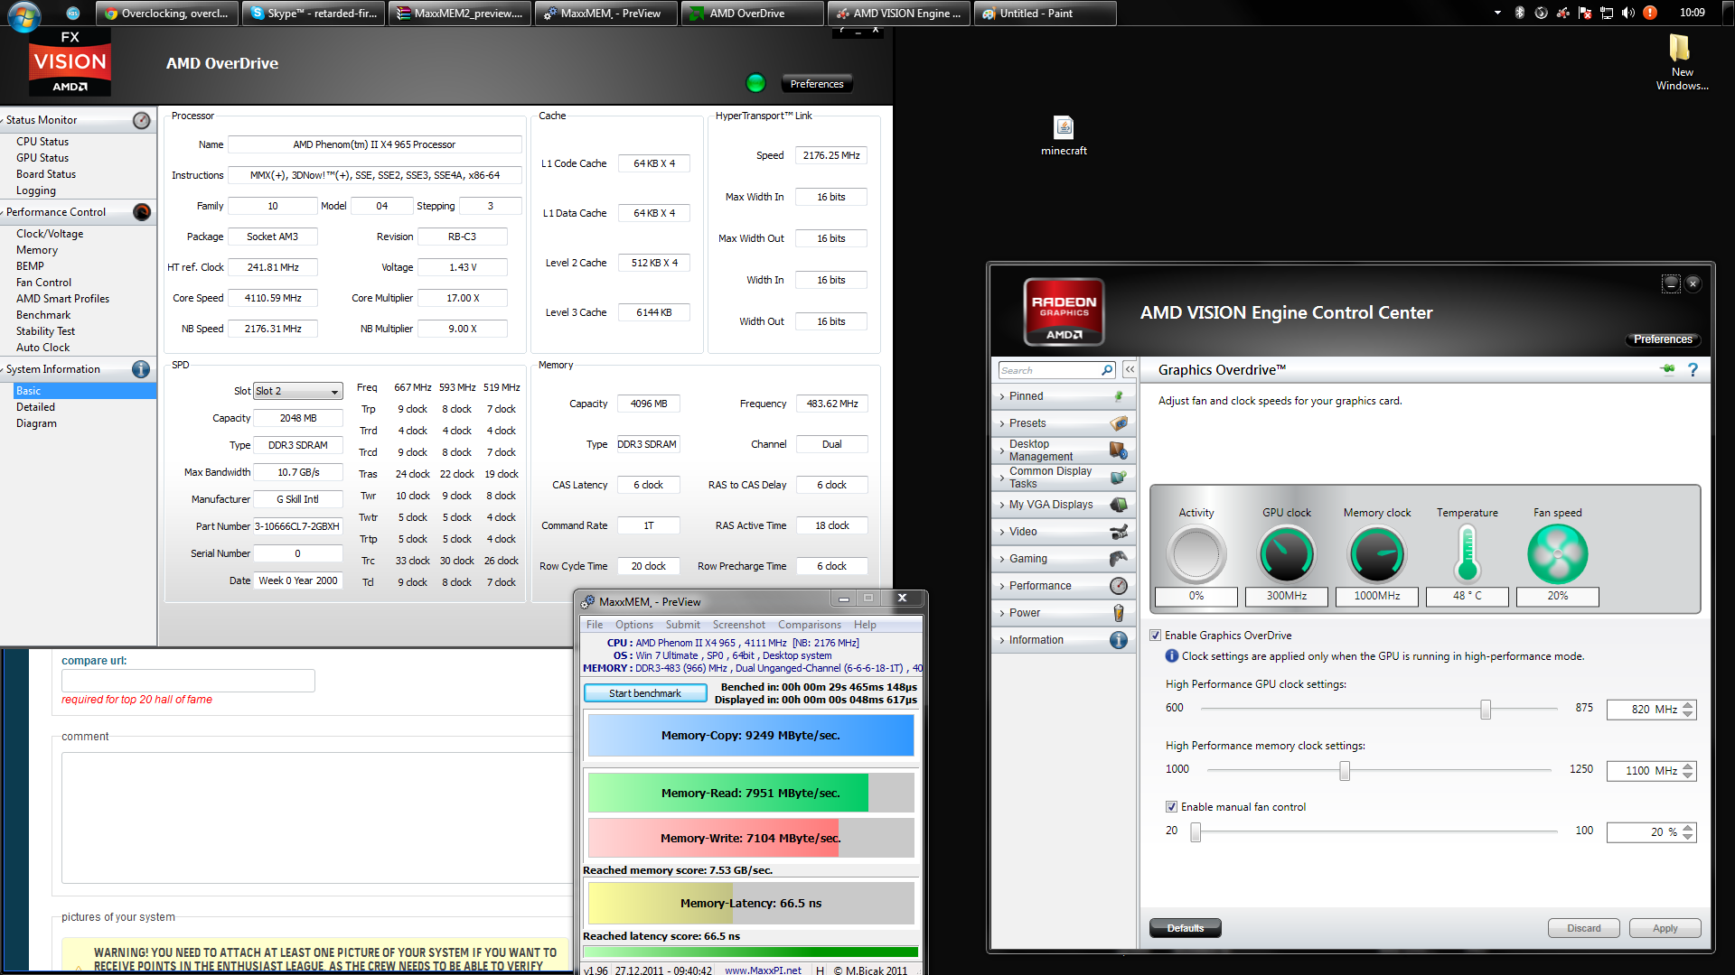Click the Information icon in Control Center sidebar
This screenshot has width=1735, height=975.
tap(1119, 640)
